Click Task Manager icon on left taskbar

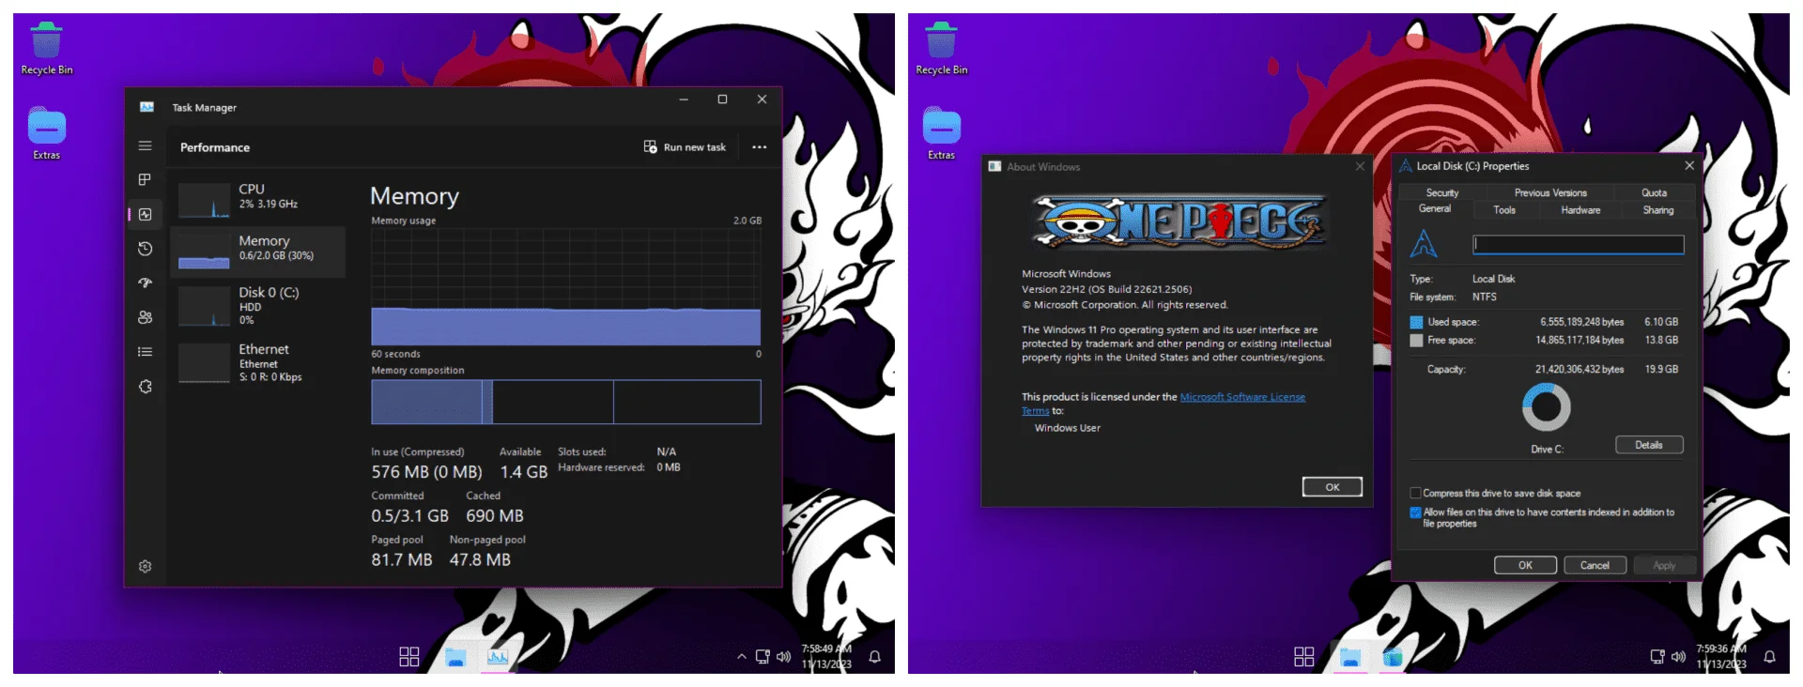pos(498,657)
